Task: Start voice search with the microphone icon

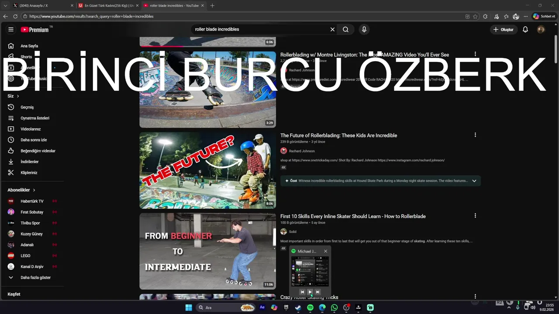Action: pos(364,29)
